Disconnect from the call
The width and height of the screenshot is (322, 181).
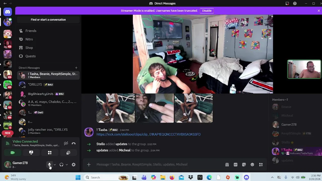tap(73, 143)
